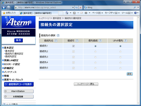Open the Favorites star button
Viewport: 141px width, 106px height.
click(9, 13)
